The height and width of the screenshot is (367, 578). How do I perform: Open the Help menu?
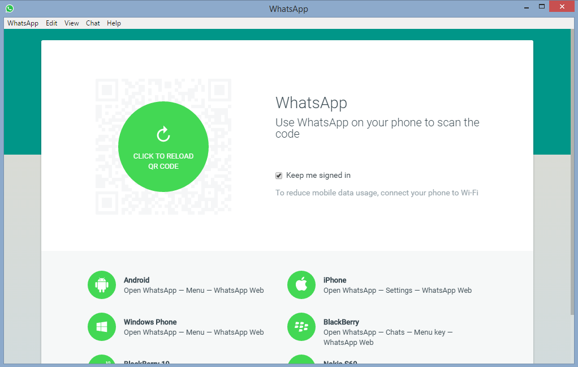coord(114,23)
